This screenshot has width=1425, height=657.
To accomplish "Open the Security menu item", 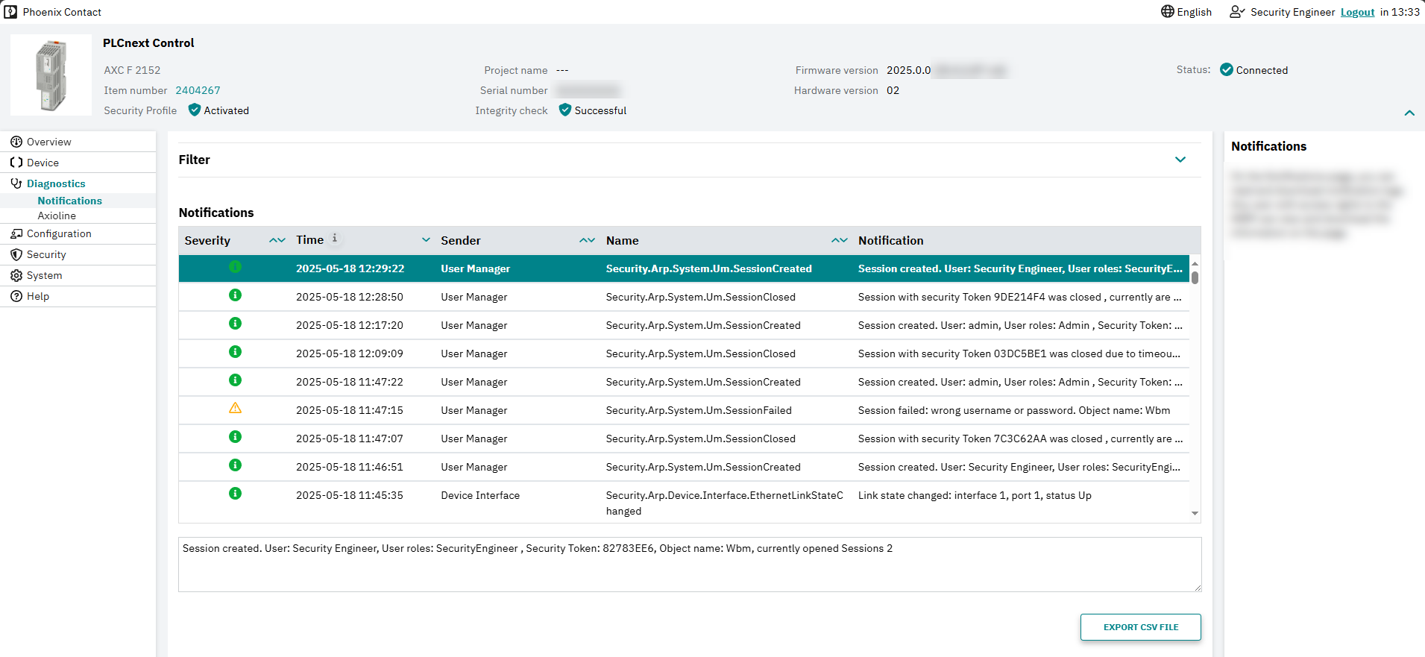I will (46, 254).
